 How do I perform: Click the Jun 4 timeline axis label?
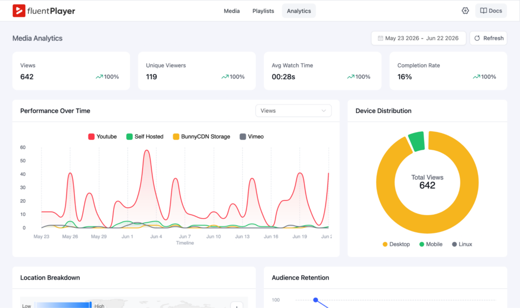coord(156,236)
